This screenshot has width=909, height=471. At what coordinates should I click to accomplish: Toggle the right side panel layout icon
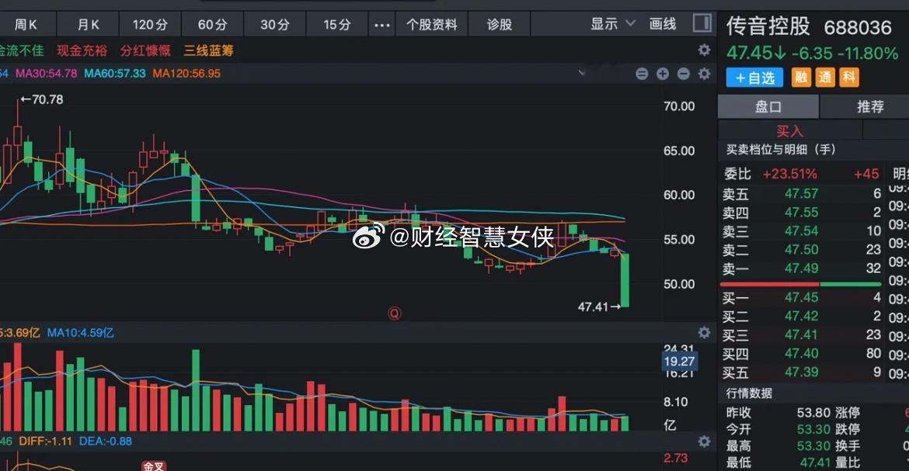click(x=702, y=23)
